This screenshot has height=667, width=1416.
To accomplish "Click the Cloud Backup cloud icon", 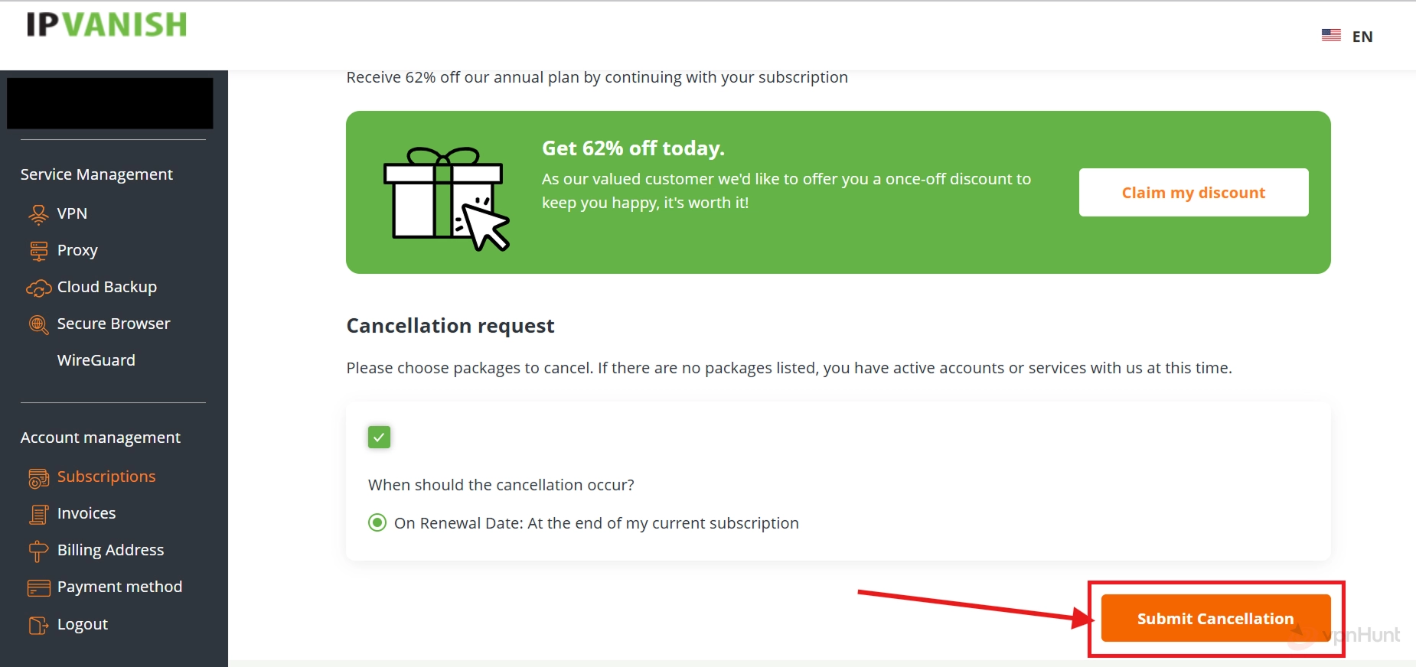I will [38, 288].
